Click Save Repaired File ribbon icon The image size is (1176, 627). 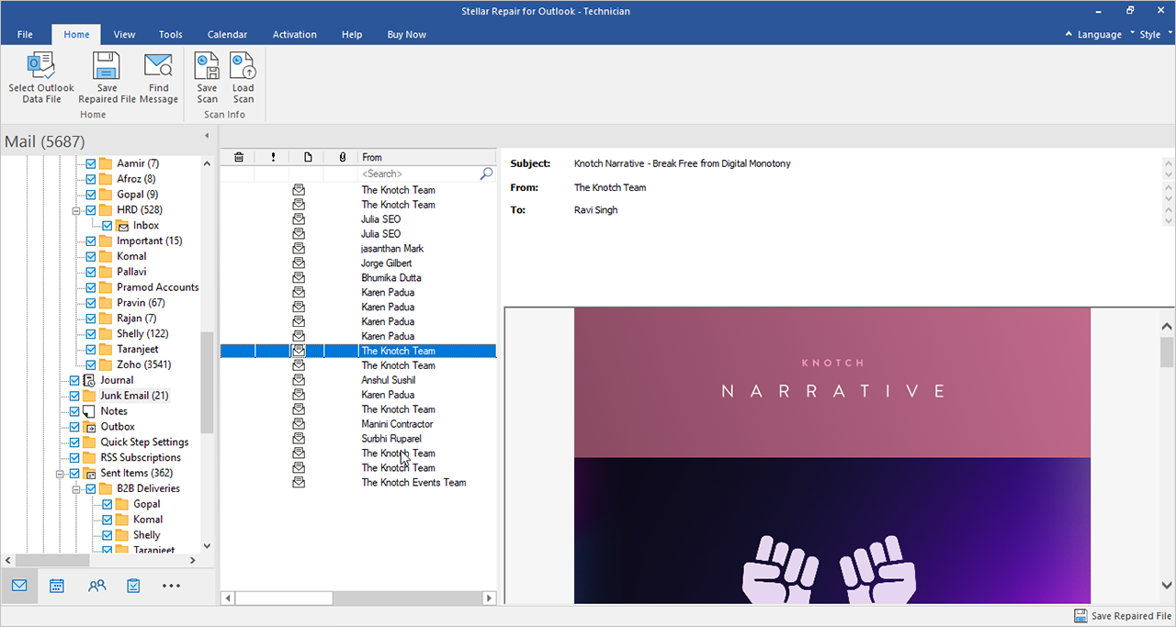pyautogui.click(x=107, y=66)
